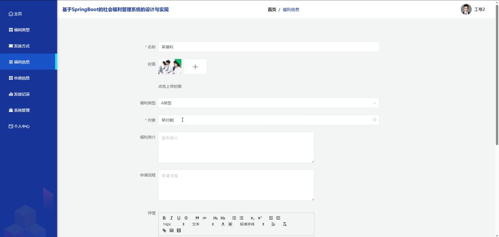This screenshot has width=499, height=237.
Task: Click the uploaded cover thumbnail
Action: point(170,67)
